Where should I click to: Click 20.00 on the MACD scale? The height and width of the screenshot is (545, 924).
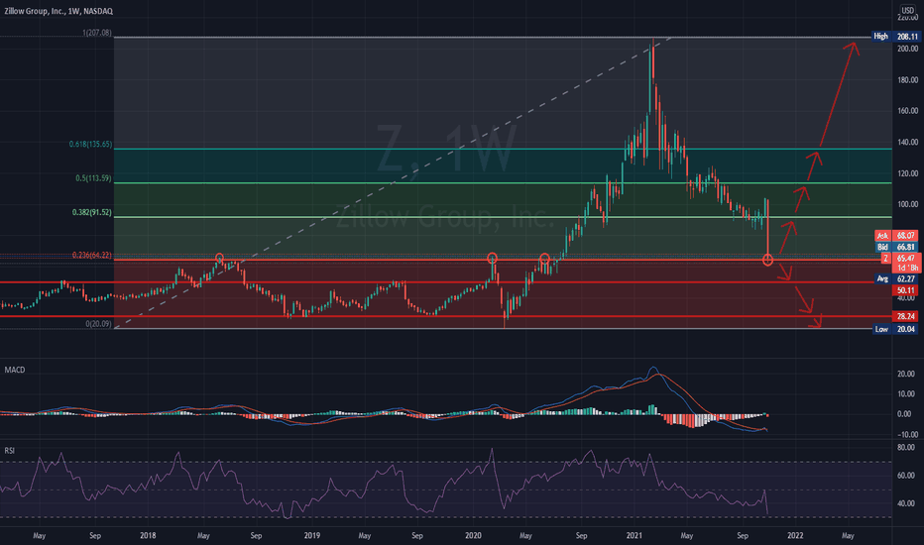coord(906,374)
